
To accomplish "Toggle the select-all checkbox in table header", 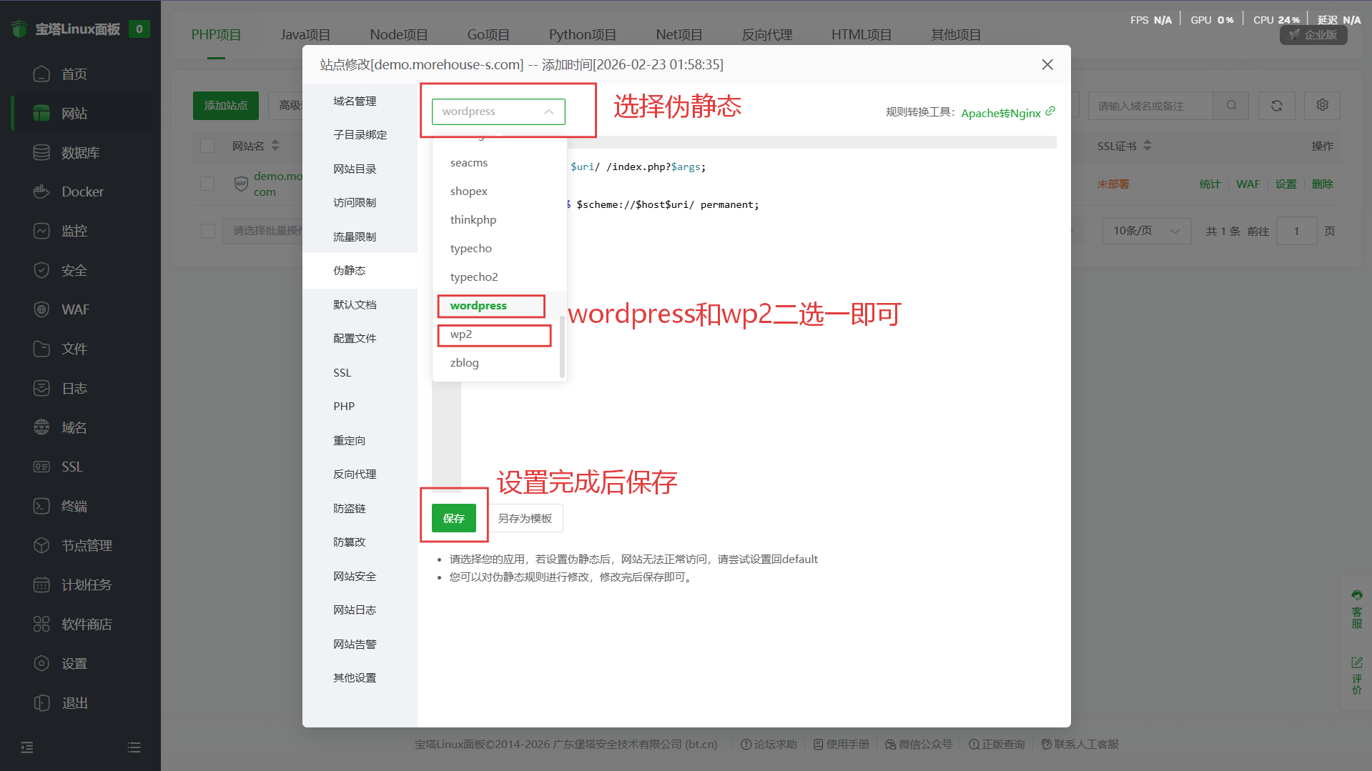I will pyautogui.click(x=208, y=146).
